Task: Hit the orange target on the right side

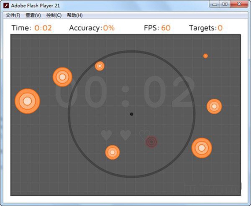Action: tap(214, 106)
